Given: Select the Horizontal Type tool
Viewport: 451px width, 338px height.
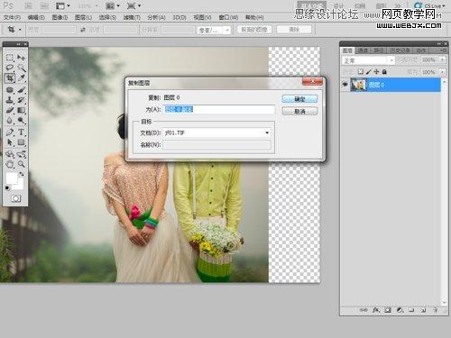Looking at the screenshot, I should click(x=21, y=132).
